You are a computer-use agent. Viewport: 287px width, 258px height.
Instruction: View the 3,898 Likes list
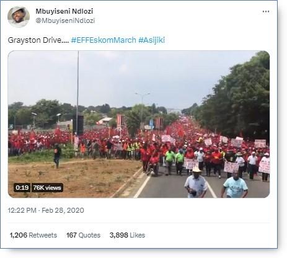(x=127, y=235)
